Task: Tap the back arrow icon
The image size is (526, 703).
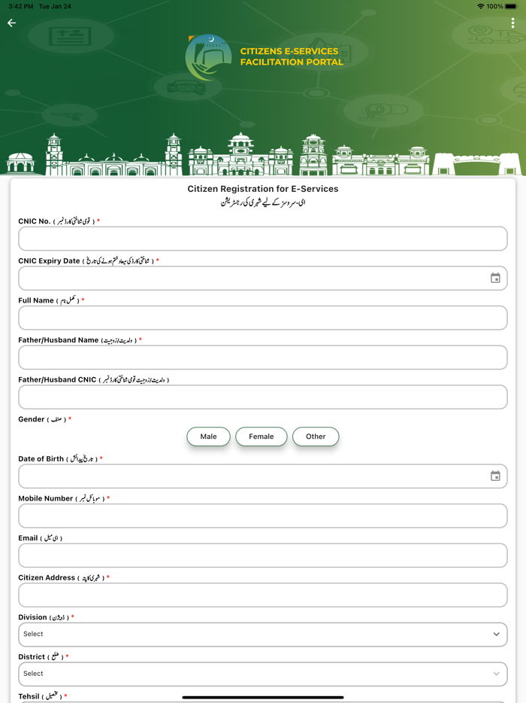Action: (x=11, y=23)
